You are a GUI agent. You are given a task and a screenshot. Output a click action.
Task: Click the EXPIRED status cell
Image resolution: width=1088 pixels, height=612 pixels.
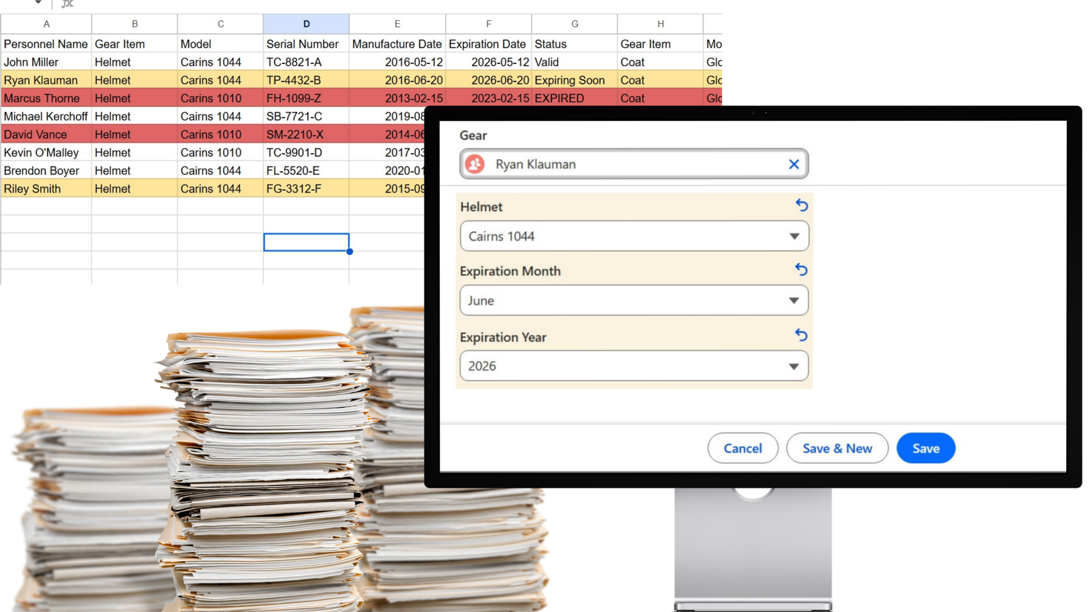[x=574, y=99]
